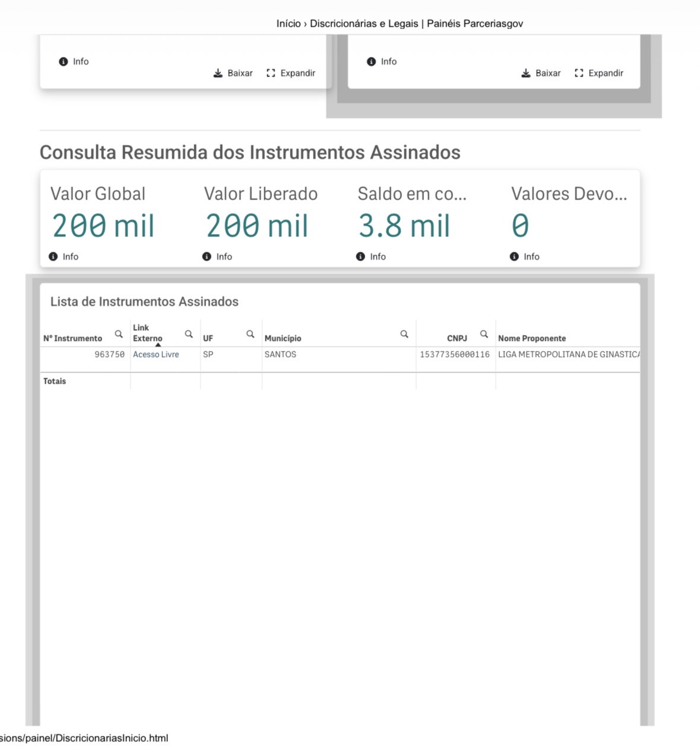The height and width of the screenshot is (749, 700).
Task: Show Info for Saldo em conta KPI
Action: pos(371,257)
